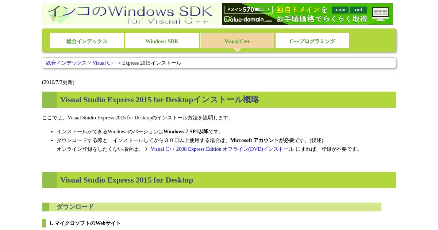Click the (2016/7/3更新) date text
The height and width of the screenshot is (230, 438).
click(x=58, y=82)
